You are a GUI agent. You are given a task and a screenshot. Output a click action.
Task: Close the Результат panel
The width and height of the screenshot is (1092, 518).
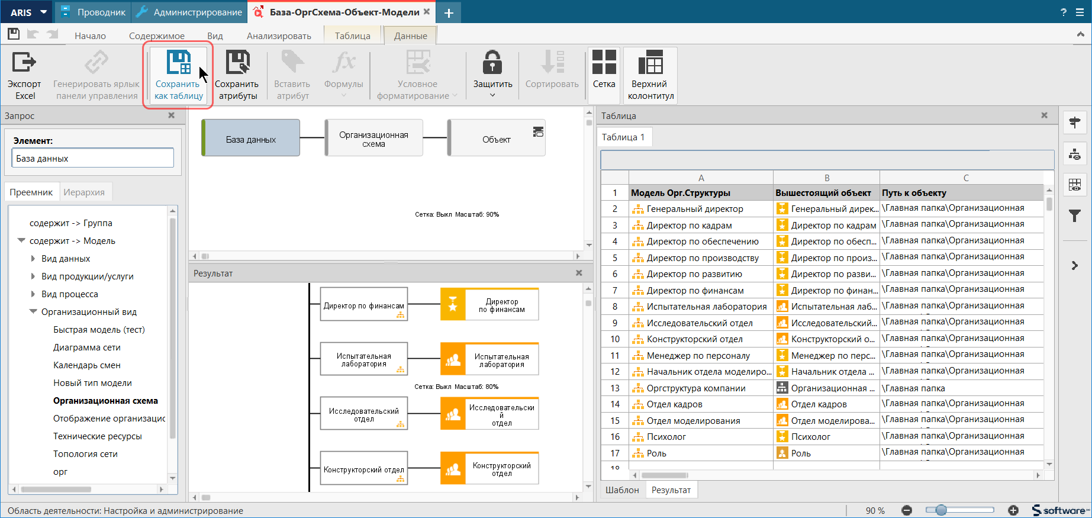[x=579, y=273]
